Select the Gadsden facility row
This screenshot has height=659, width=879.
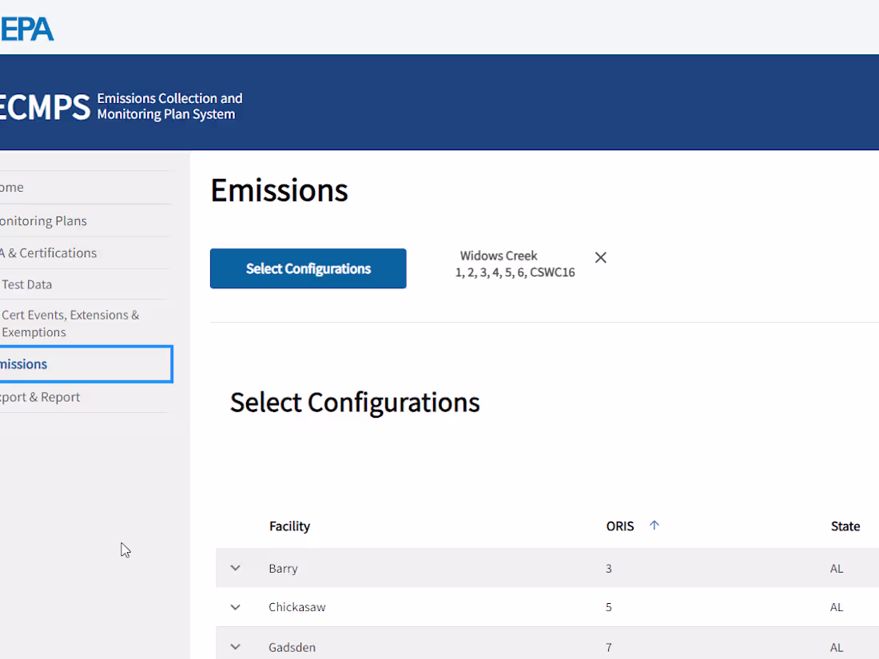pyautogui.click(x=292, y=646)
